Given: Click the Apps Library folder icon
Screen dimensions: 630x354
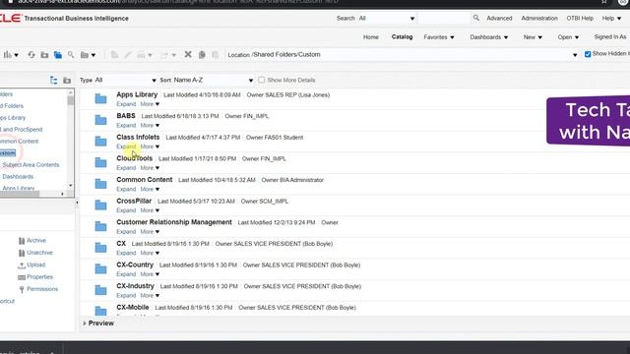Looking at the screenshot, I should (100, 98).
